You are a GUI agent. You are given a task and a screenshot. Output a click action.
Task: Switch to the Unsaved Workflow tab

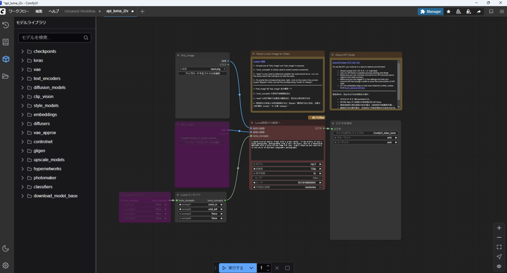pos(80,11)
